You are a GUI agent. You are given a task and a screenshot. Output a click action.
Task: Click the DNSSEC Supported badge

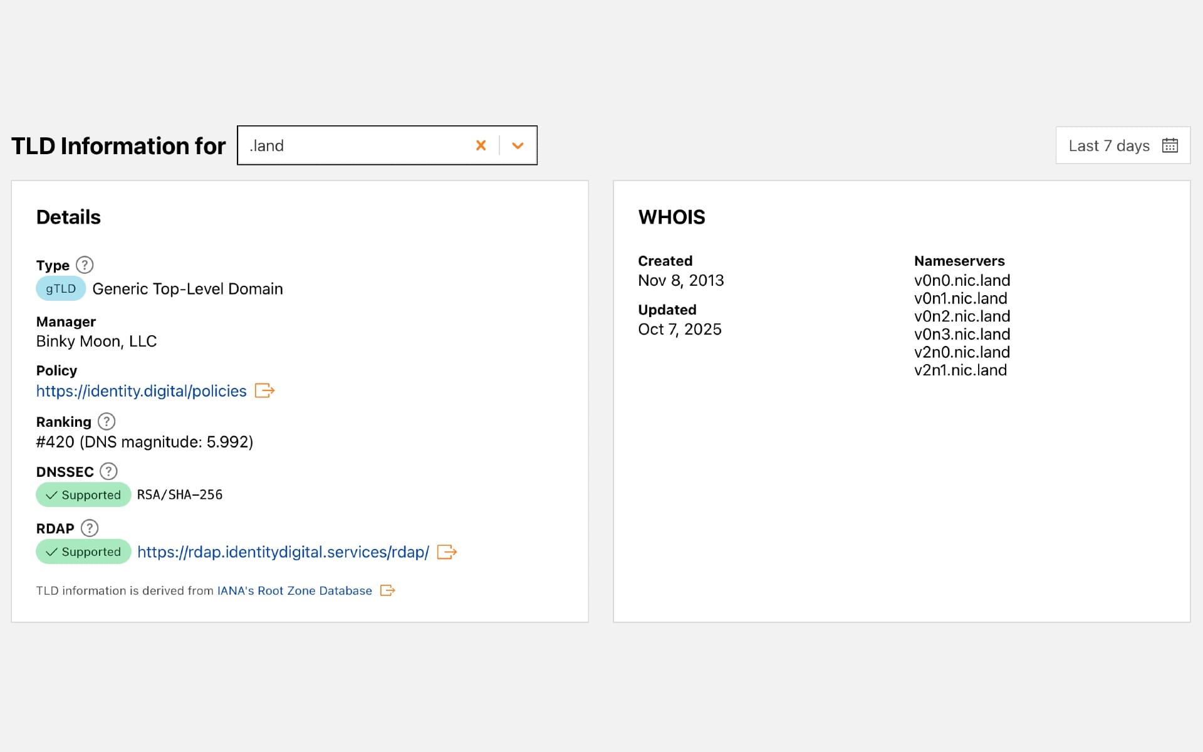pos(83,494)
